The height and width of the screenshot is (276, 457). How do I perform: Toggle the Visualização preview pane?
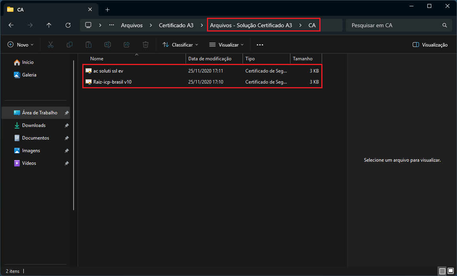(430, 45)
